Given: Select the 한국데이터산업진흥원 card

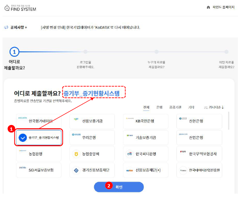Looking at the screenshot, I should (199, 170).
